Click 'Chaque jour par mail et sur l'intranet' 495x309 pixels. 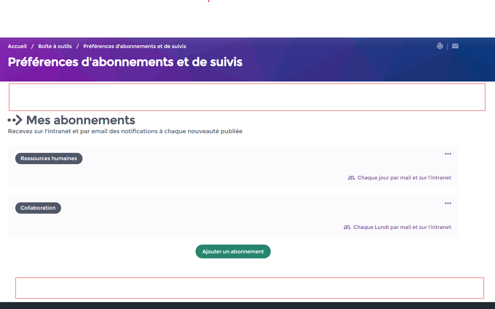[x=404, y=178]
